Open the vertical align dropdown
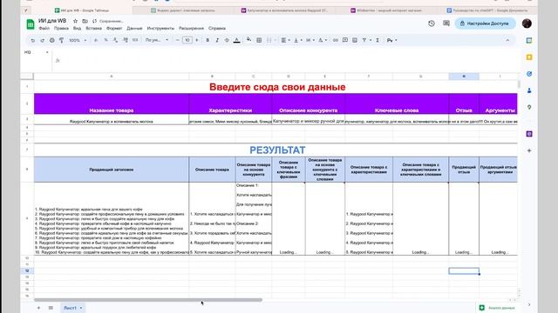Viewport: 558px width, 313px height. coord(297,41)
